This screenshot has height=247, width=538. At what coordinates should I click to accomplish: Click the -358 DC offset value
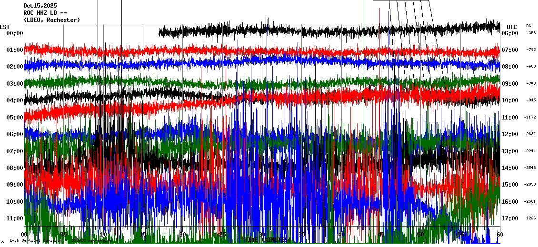[x=530, y=33]
